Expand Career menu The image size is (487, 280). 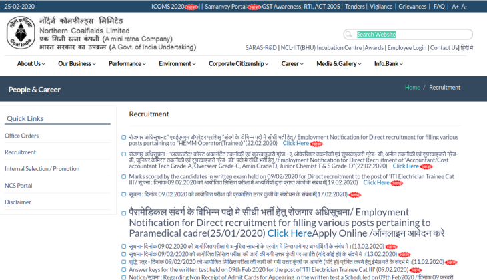[292, 63]
